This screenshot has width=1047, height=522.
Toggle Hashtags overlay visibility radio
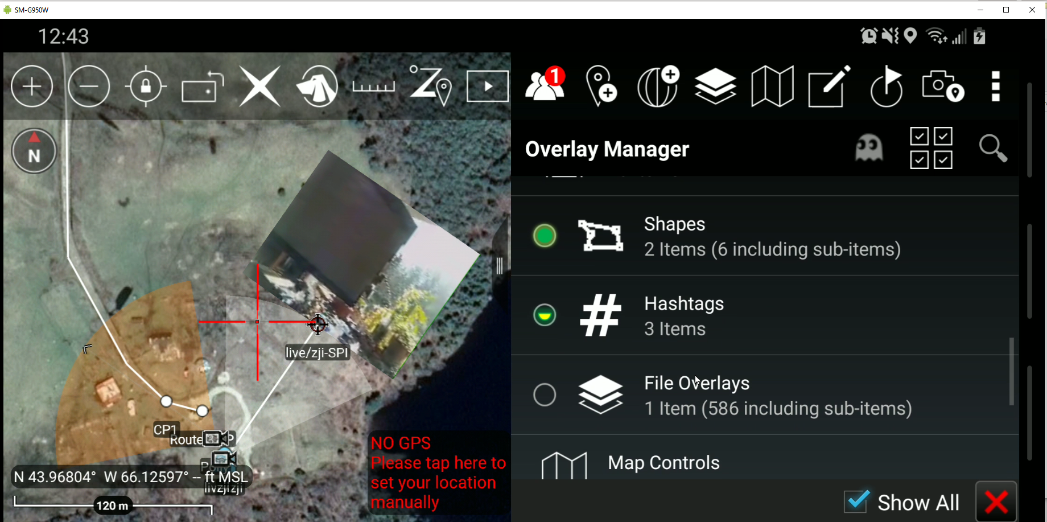[x=545, y=315]
